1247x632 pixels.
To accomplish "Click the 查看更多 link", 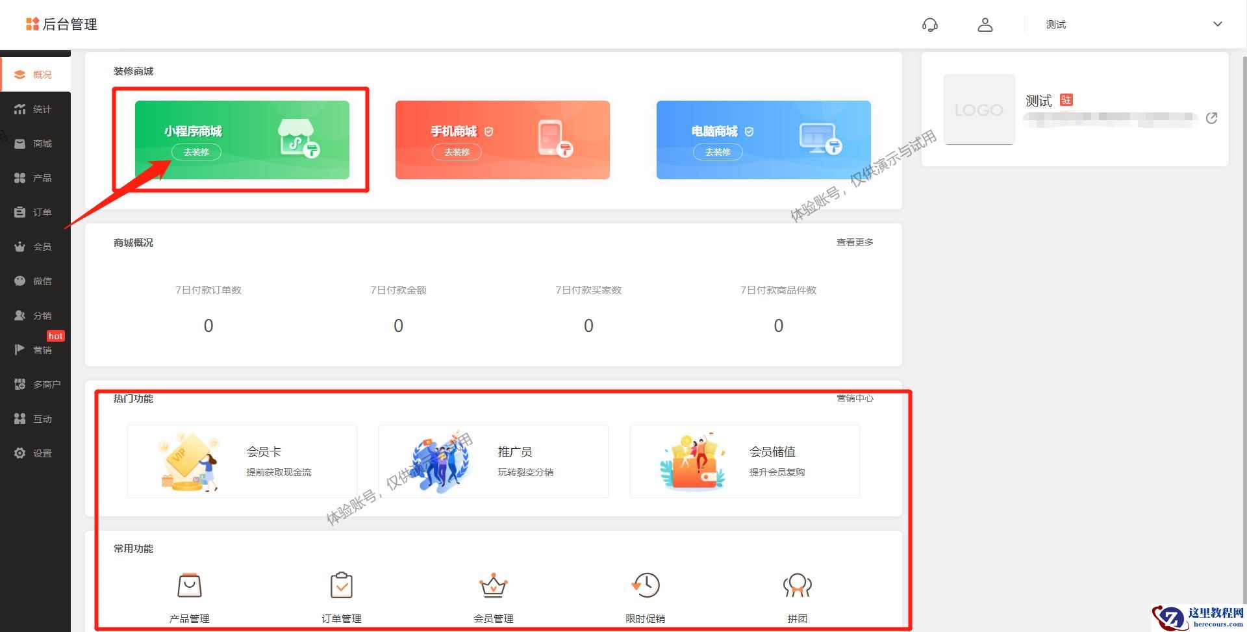I will click(855, 242).
